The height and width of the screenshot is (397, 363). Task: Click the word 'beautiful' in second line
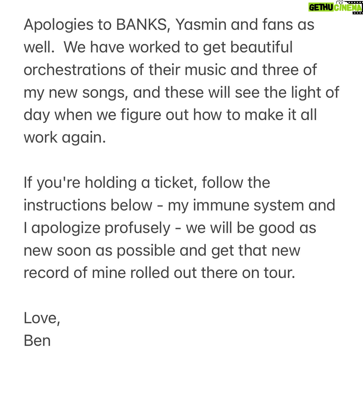click(x=261, y=47)
